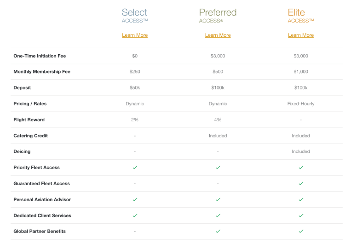This screenshot has width=345, height=243.
Task: Click Elite checkmark for Global Partner Benefits
Action: point(301,231)
